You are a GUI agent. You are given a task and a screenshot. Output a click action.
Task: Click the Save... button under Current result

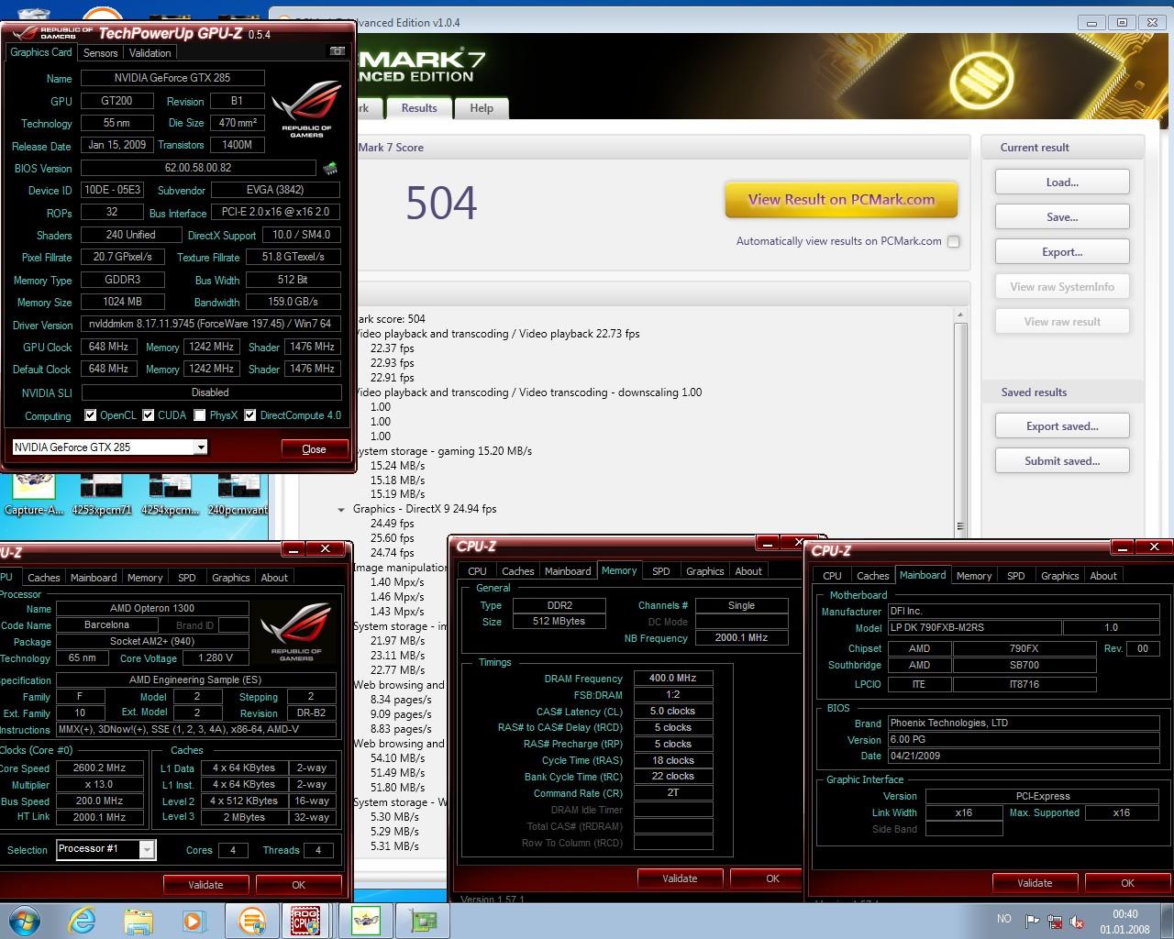pos(1062,217)
